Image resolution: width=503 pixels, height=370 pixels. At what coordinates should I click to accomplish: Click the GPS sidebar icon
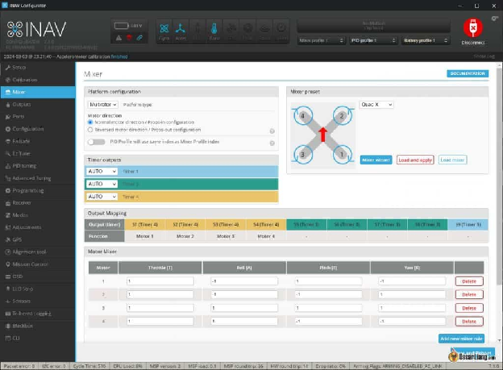[8, 239]
